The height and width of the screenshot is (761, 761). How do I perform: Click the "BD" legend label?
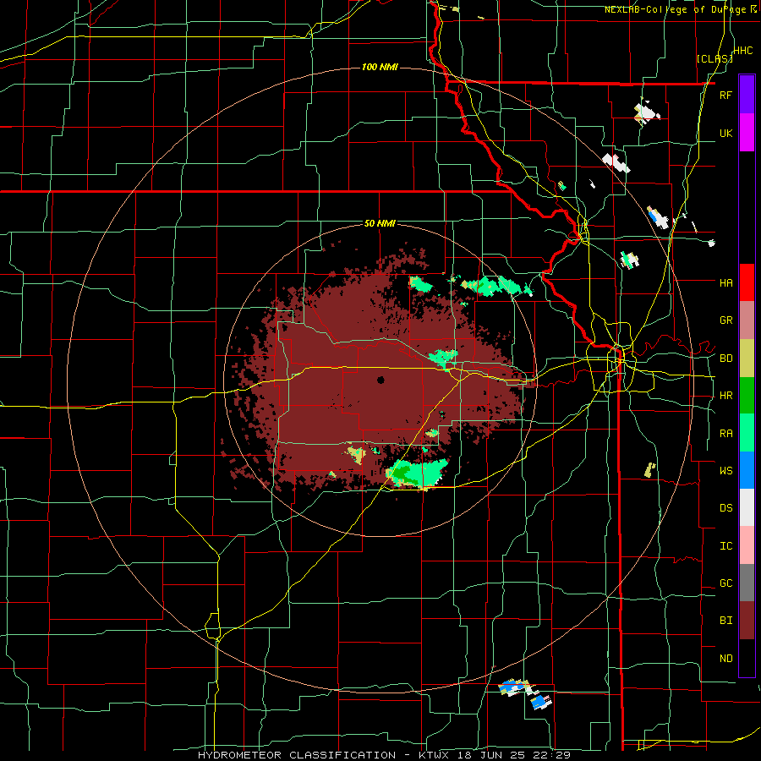[x=726, y=359]
